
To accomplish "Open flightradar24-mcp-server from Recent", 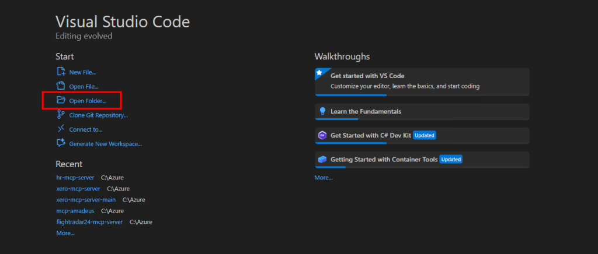I will (89, 222).
